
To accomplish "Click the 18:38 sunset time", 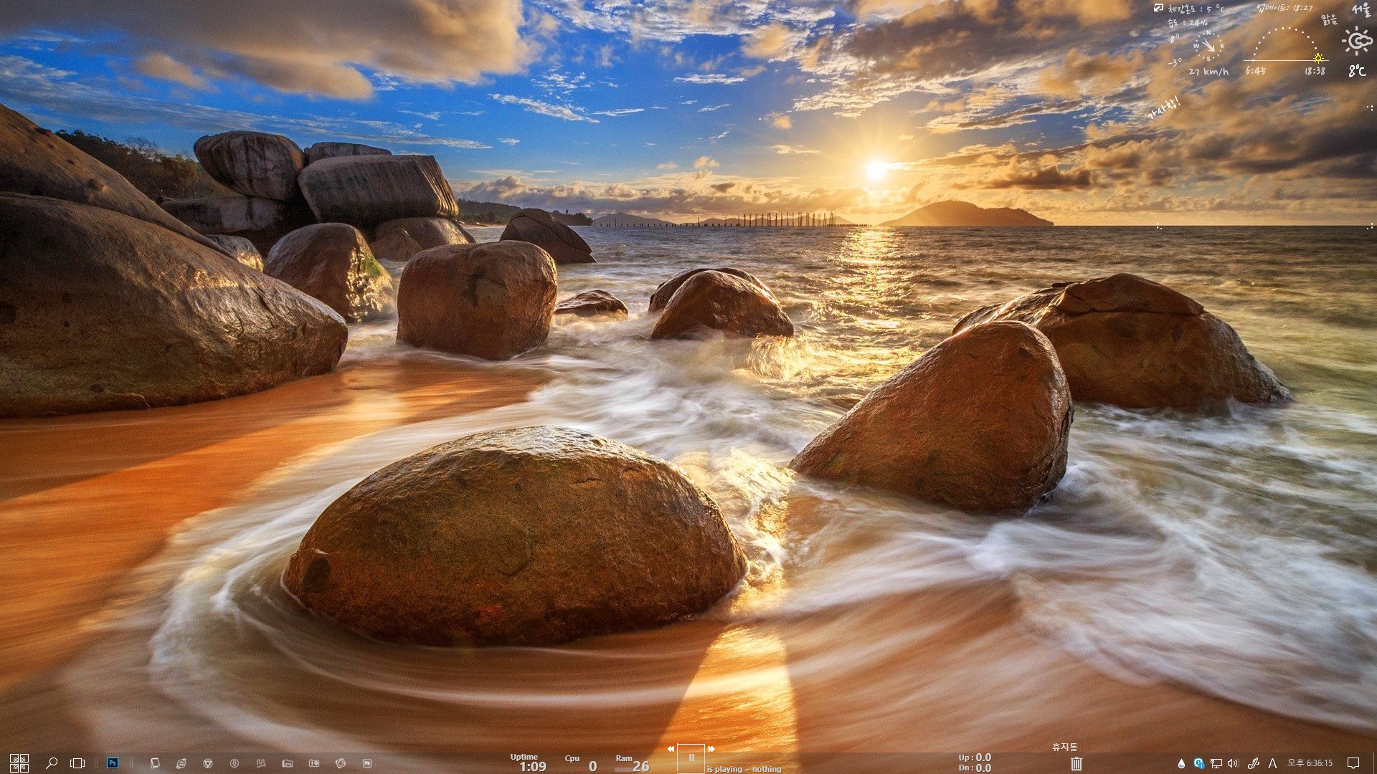I will [1315, 71].
